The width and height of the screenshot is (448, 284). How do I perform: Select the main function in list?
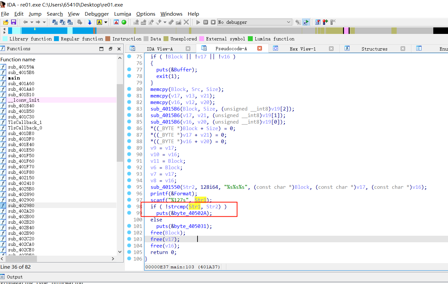14,78
